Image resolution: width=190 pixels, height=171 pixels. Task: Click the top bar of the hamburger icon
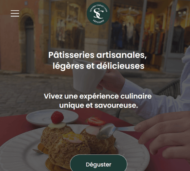point(15,11)
